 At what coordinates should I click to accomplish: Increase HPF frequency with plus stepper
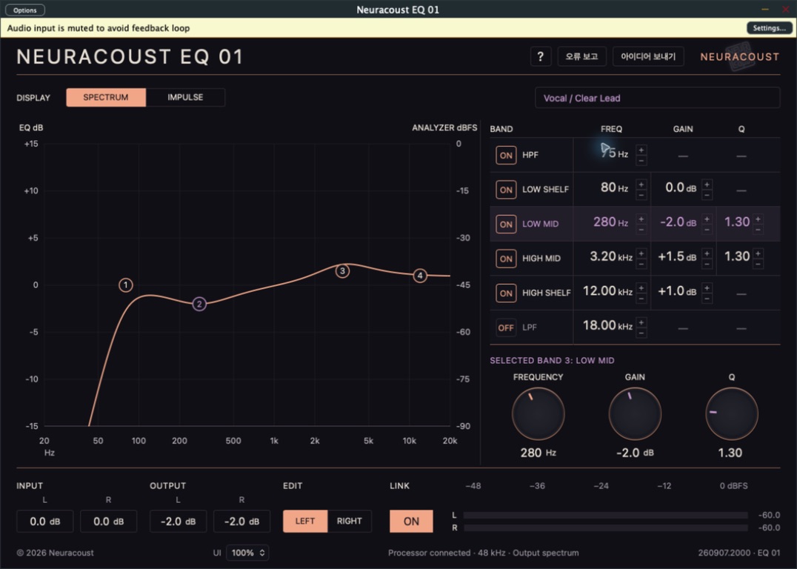pos(641,150)
